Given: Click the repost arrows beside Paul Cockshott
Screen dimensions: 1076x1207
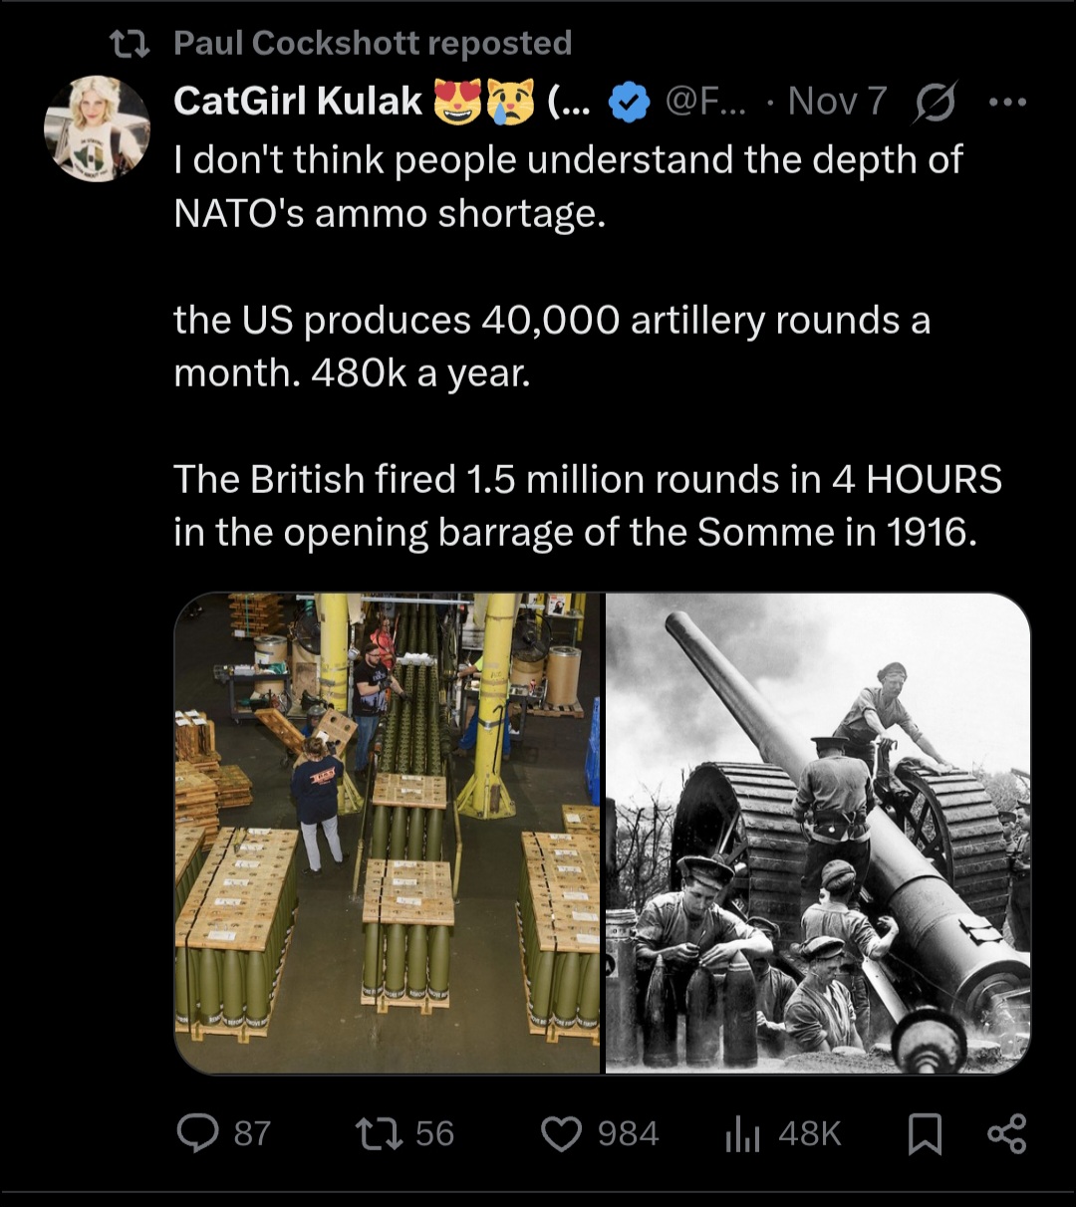Looking at the screenshot, I should [x=129, y=43].
